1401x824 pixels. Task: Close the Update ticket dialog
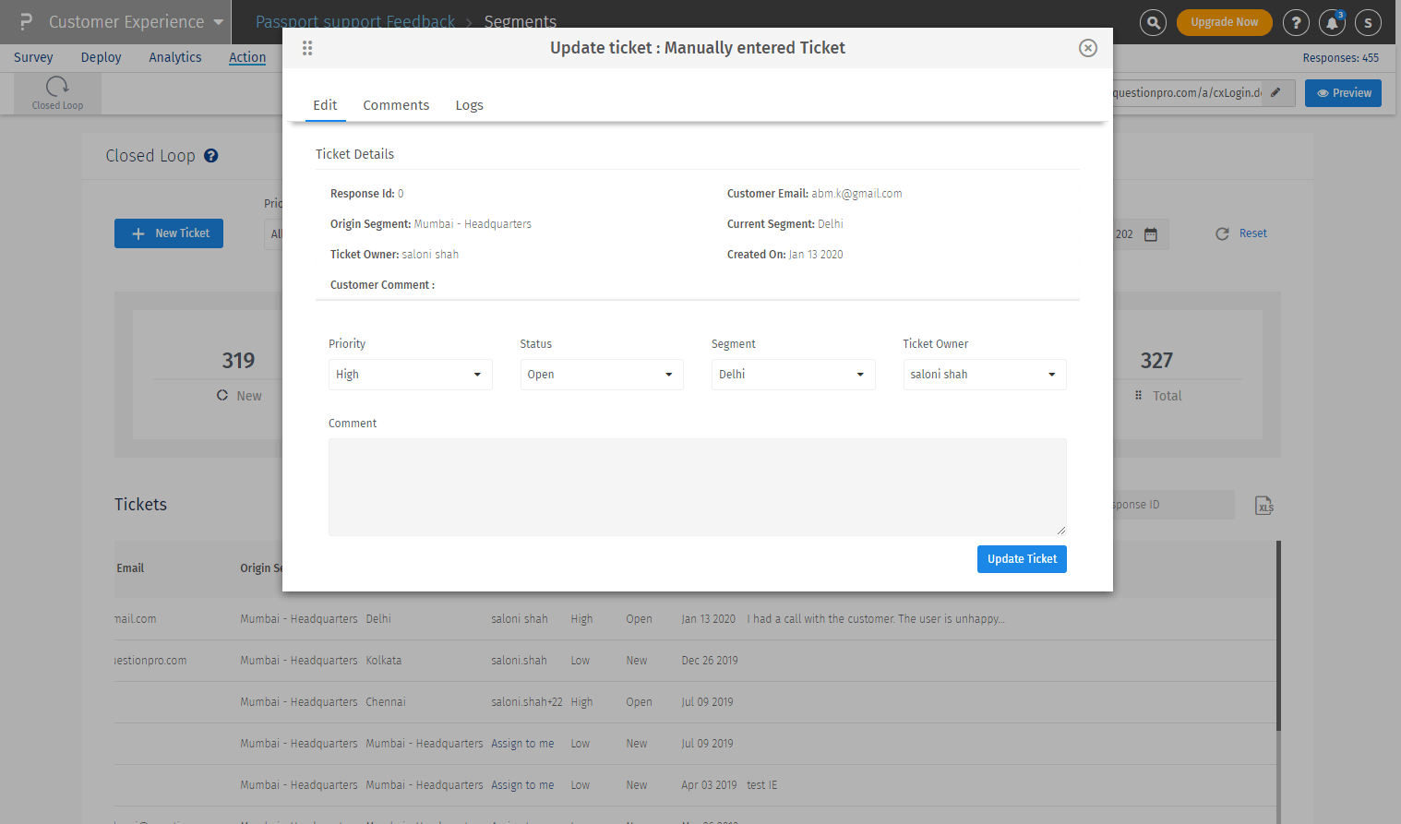[1088, 48]
